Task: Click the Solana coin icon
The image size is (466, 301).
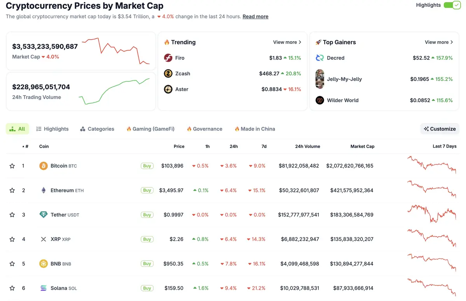Action: (44, 288)
